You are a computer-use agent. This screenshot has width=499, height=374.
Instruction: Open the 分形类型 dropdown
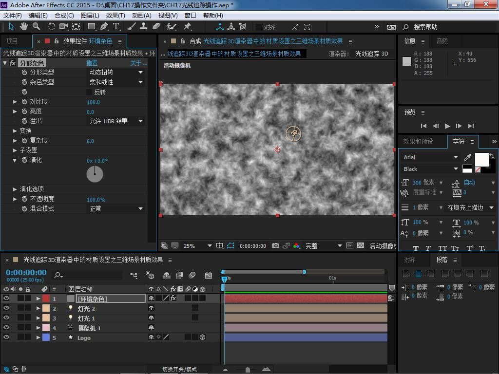(116, 73)
